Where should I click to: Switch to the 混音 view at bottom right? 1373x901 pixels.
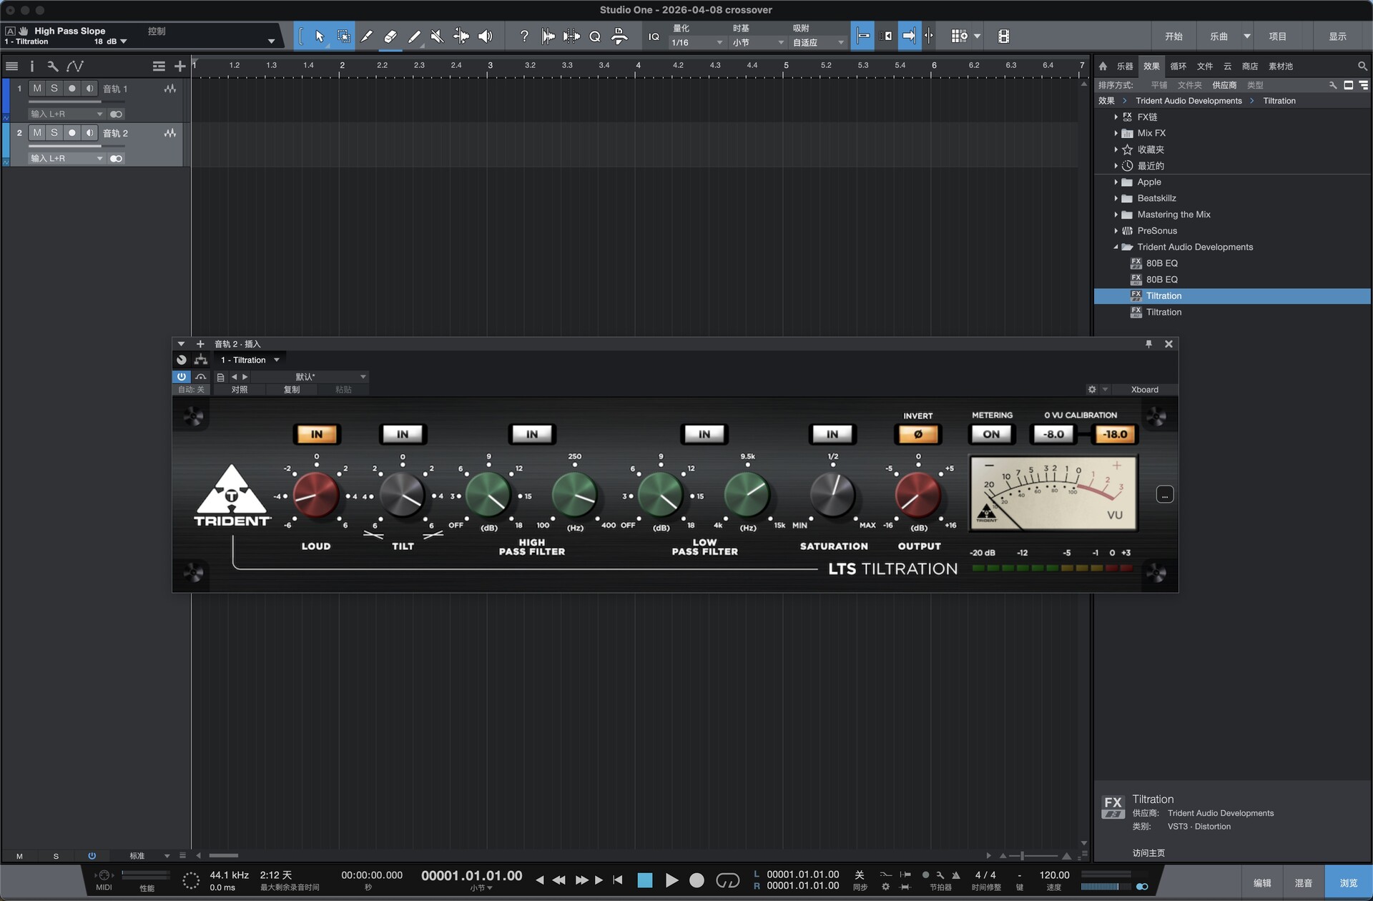coord(1303,883)
